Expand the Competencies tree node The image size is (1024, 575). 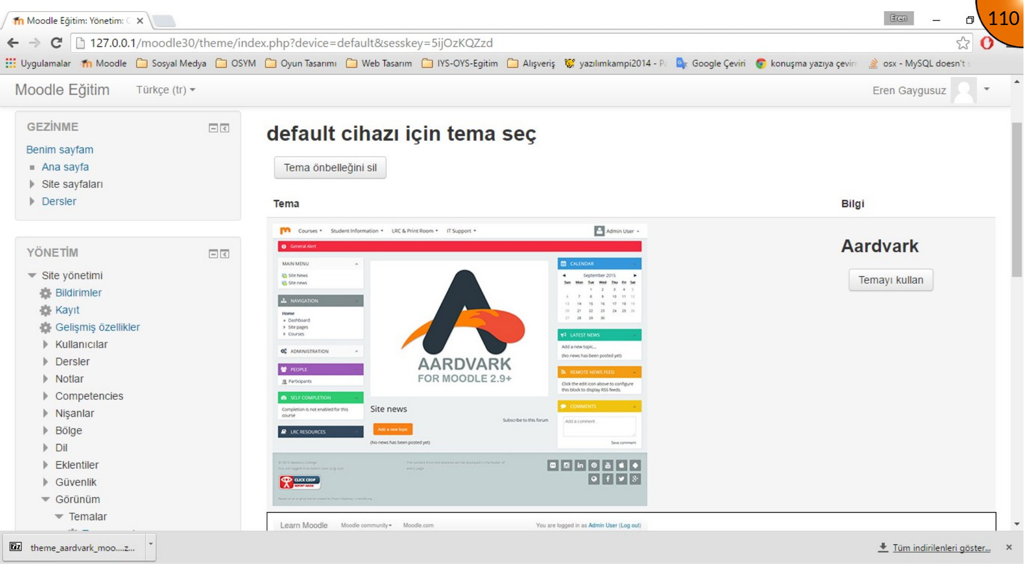[x=46, y=396]
